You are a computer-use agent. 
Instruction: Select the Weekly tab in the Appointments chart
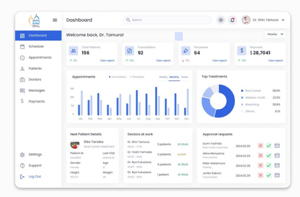(x=163, y=77)
